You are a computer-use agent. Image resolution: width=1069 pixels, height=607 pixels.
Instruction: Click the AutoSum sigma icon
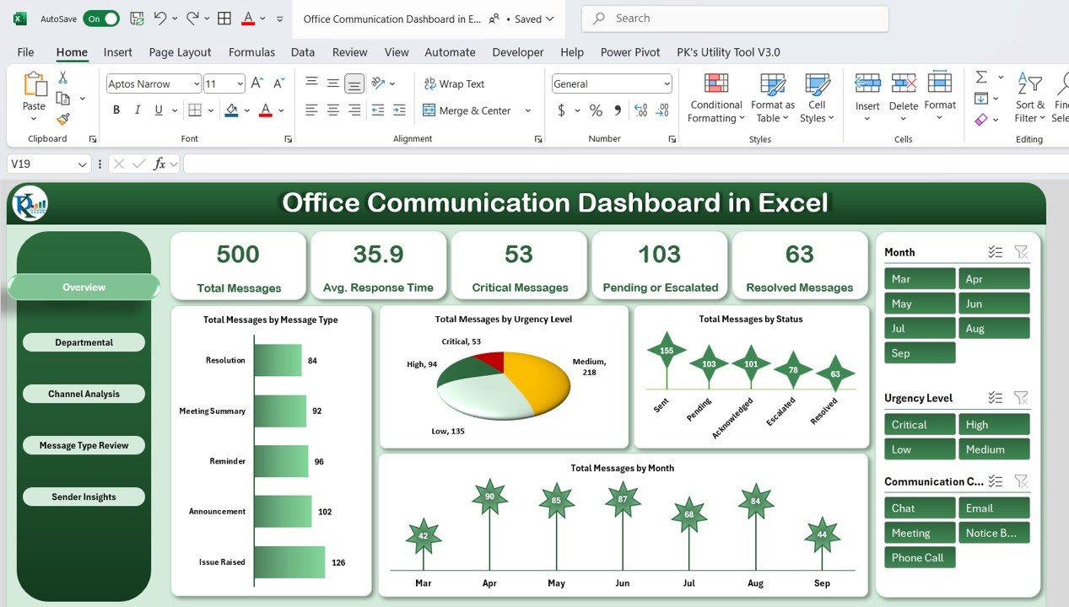coord(981,78)
